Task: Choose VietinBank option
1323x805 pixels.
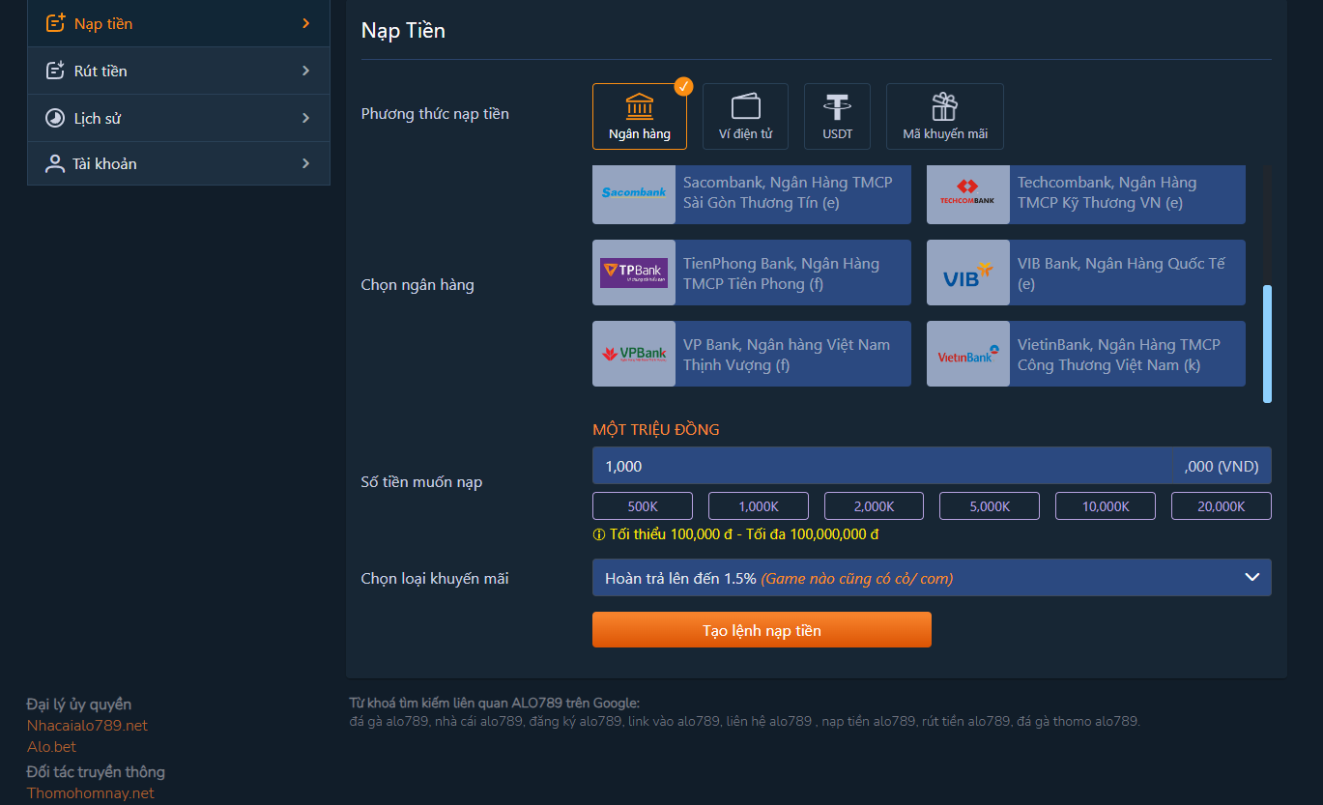Action: coord(1086,354)
